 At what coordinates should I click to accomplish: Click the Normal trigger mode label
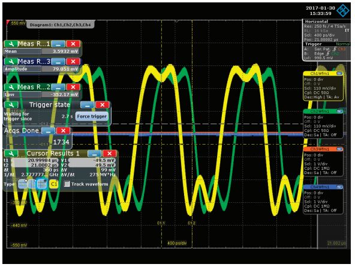(x=343, y=44)
